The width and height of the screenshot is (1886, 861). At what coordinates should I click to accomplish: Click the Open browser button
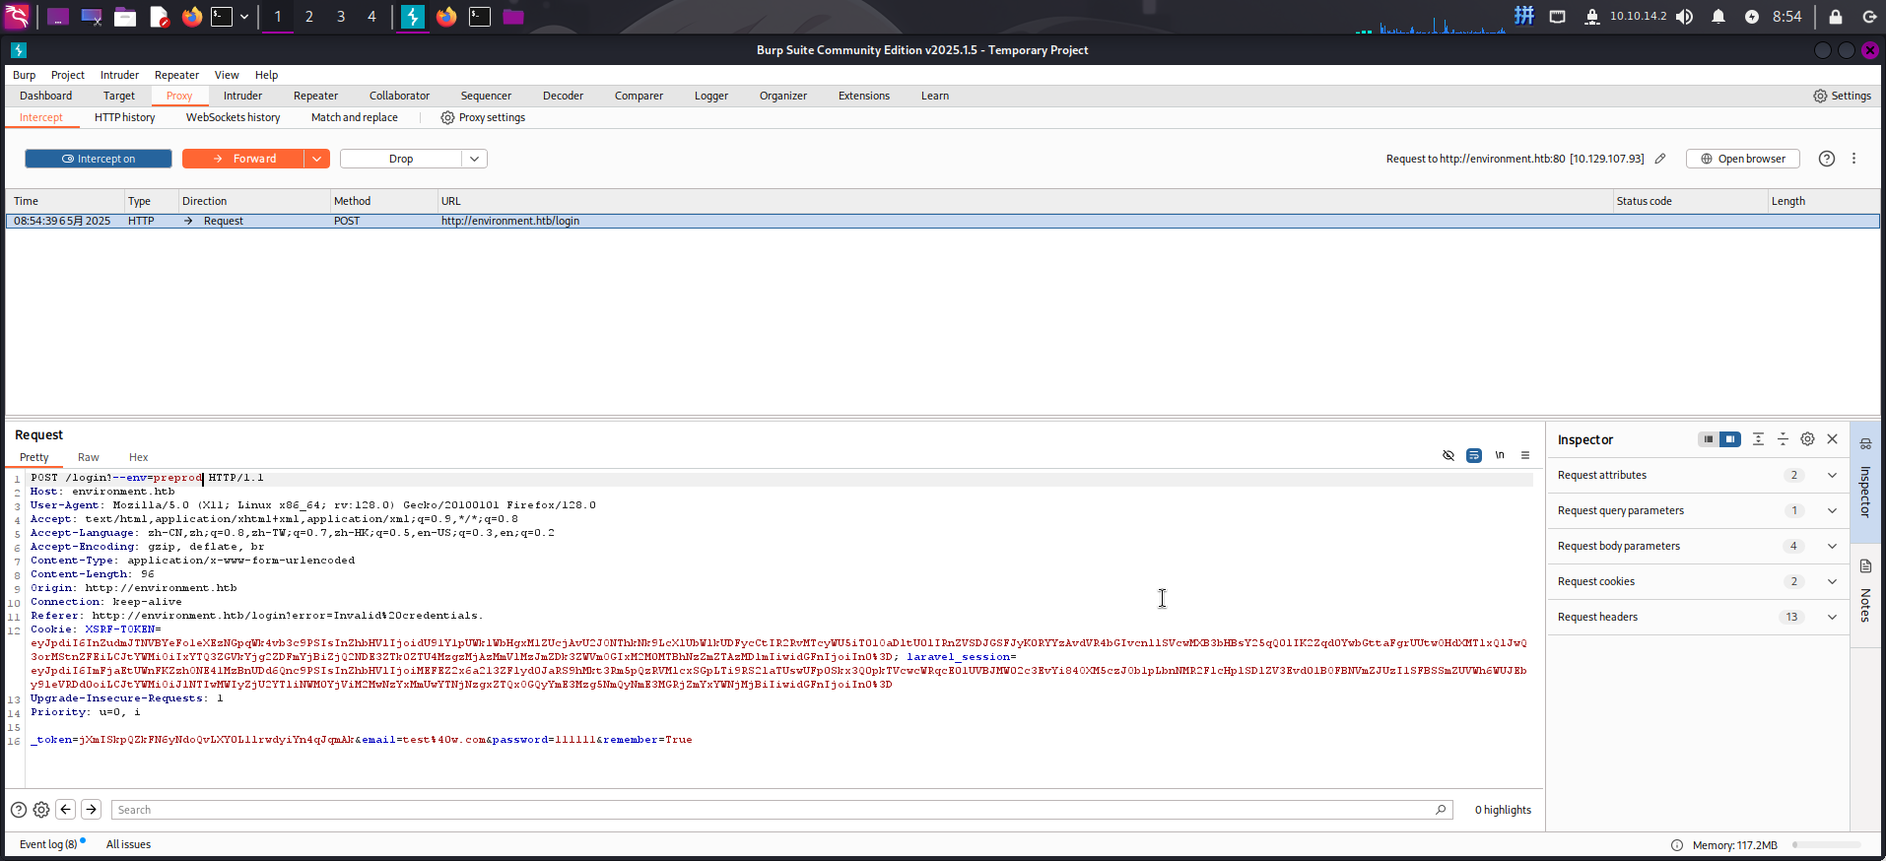1743,159
